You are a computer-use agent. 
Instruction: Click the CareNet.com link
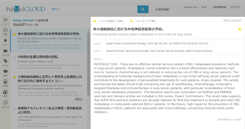[190, 7]
